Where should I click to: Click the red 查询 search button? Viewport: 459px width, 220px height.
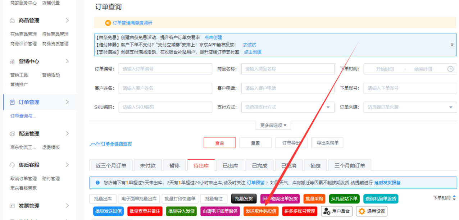[x=220, y=143]
